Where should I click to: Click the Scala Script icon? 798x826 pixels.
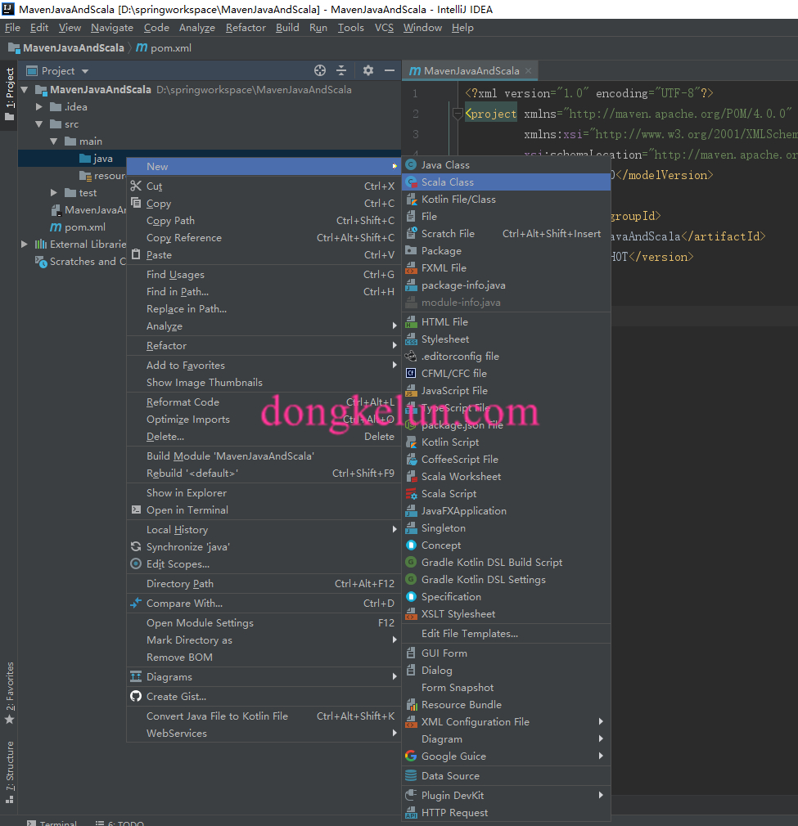pyautogui.click(x=411, y=494)
